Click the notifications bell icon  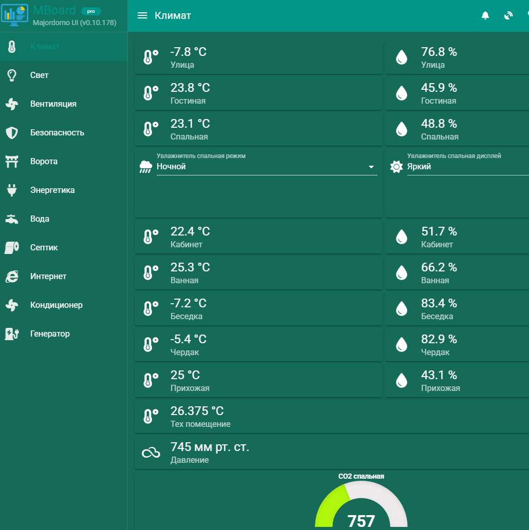(485, 15)
